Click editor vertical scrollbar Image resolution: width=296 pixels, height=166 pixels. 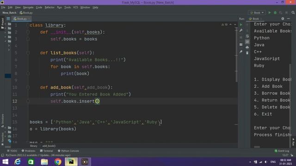point(236,54)
